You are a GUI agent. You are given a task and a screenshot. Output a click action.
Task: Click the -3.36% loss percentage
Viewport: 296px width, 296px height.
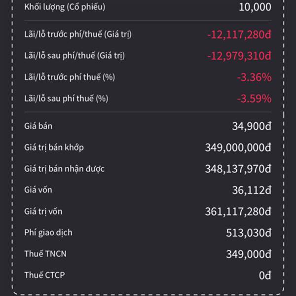(254, 77)
